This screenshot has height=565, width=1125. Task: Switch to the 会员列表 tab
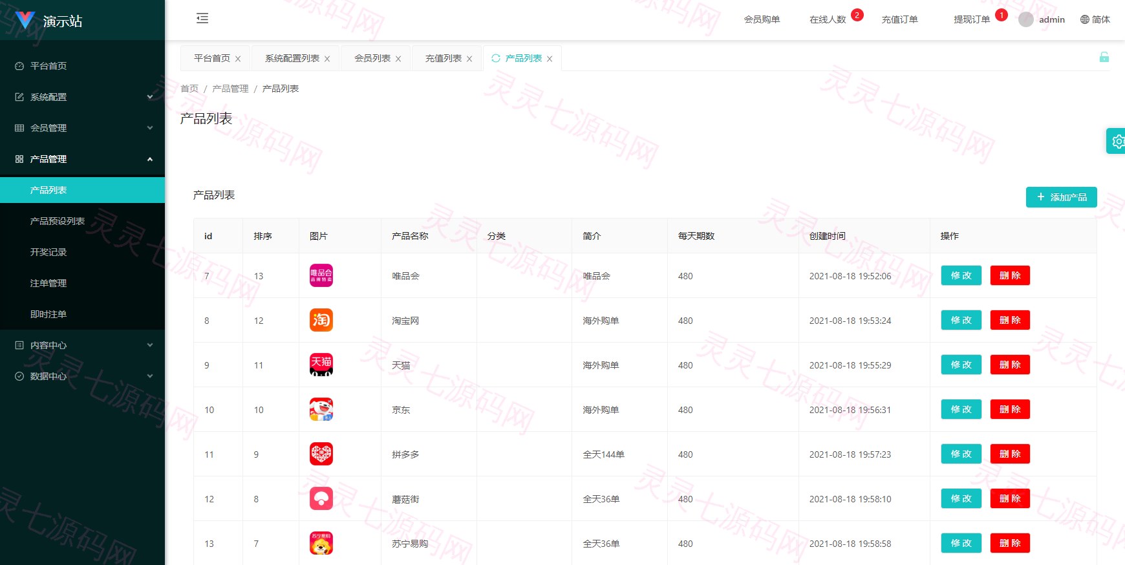pyautogui.click(x=372, y=58)
